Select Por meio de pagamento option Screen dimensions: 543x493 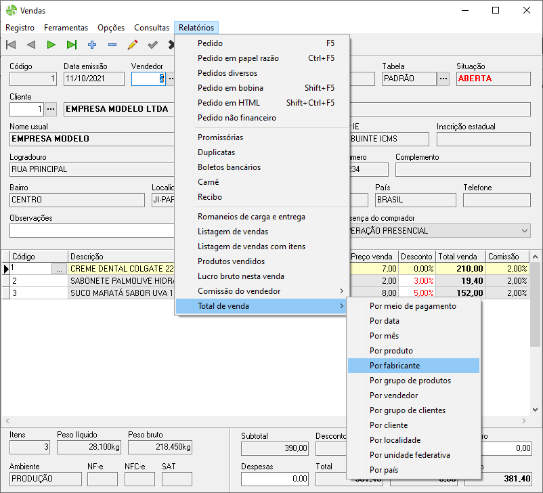413,306
